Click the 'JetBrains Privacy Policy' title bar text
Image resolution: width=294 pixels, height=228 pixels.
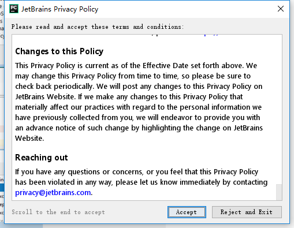tap(59, 9)
